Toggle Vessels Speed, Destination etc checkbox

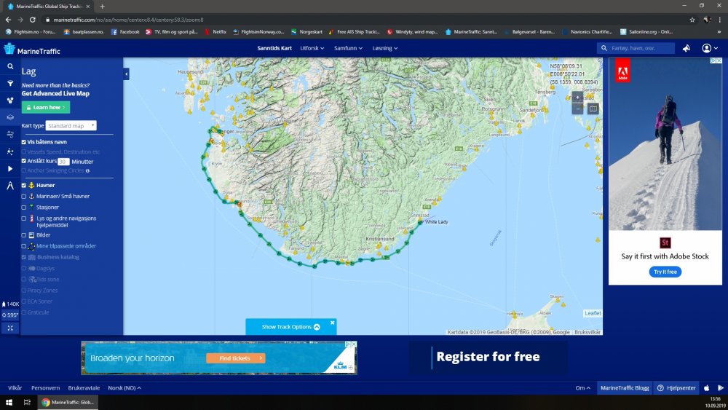coord(24,151)
